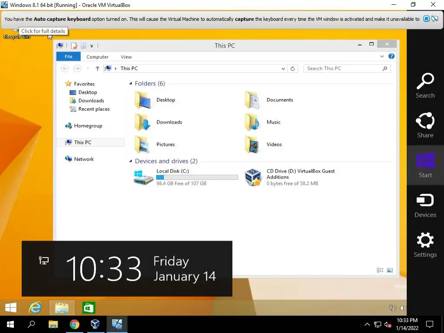The height and width of the screenshot is (333, 444).
Task: Open the Desktop folder icon
Action: (x=142, y=100)
